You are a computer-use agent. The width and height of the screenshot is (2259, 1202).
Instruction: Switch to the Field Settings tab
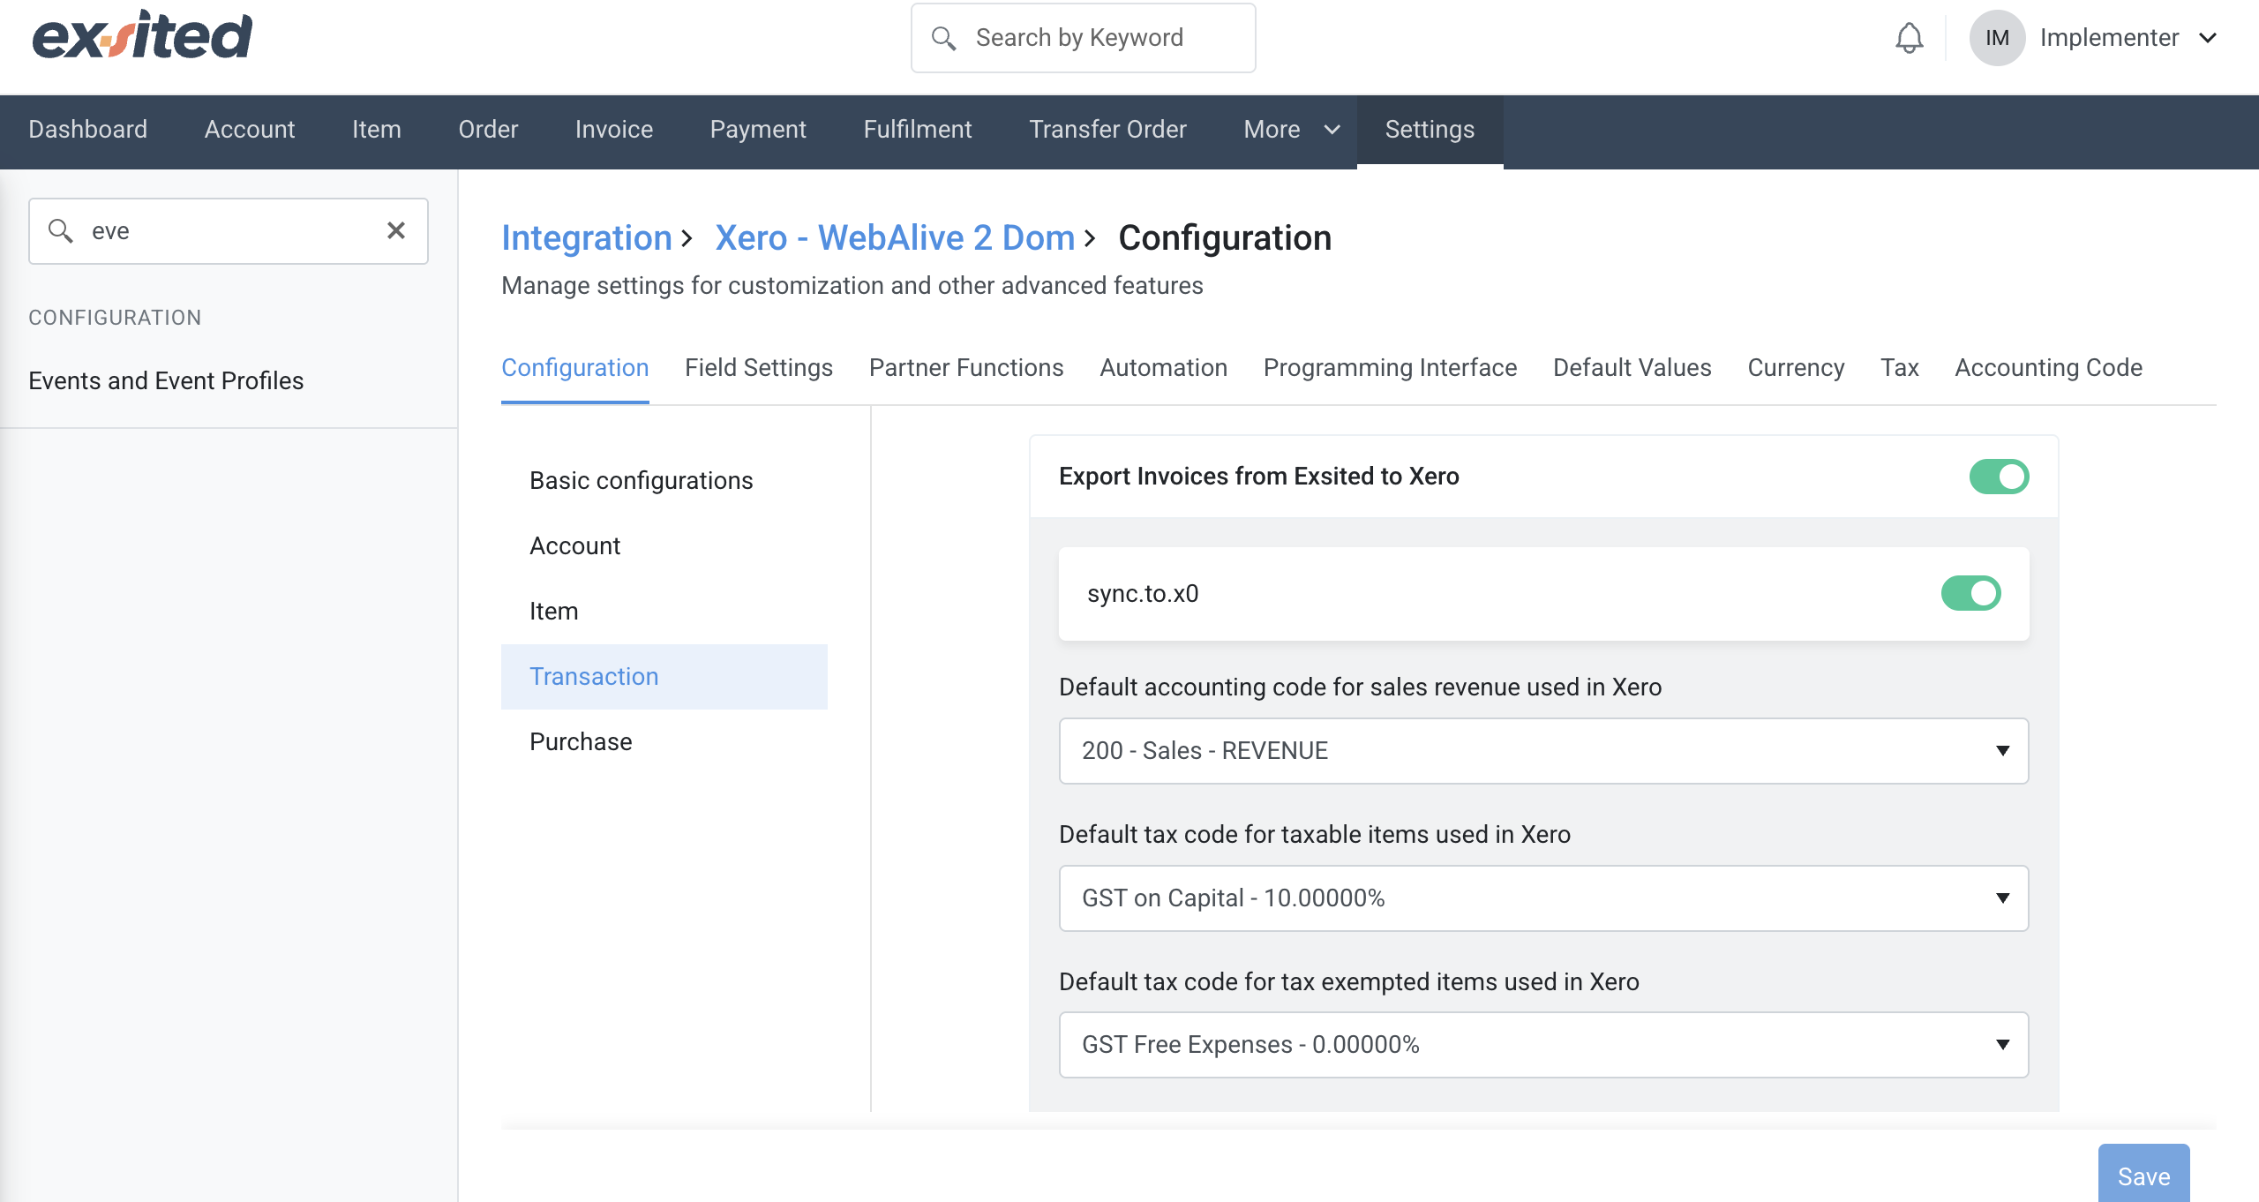(759, 368)
